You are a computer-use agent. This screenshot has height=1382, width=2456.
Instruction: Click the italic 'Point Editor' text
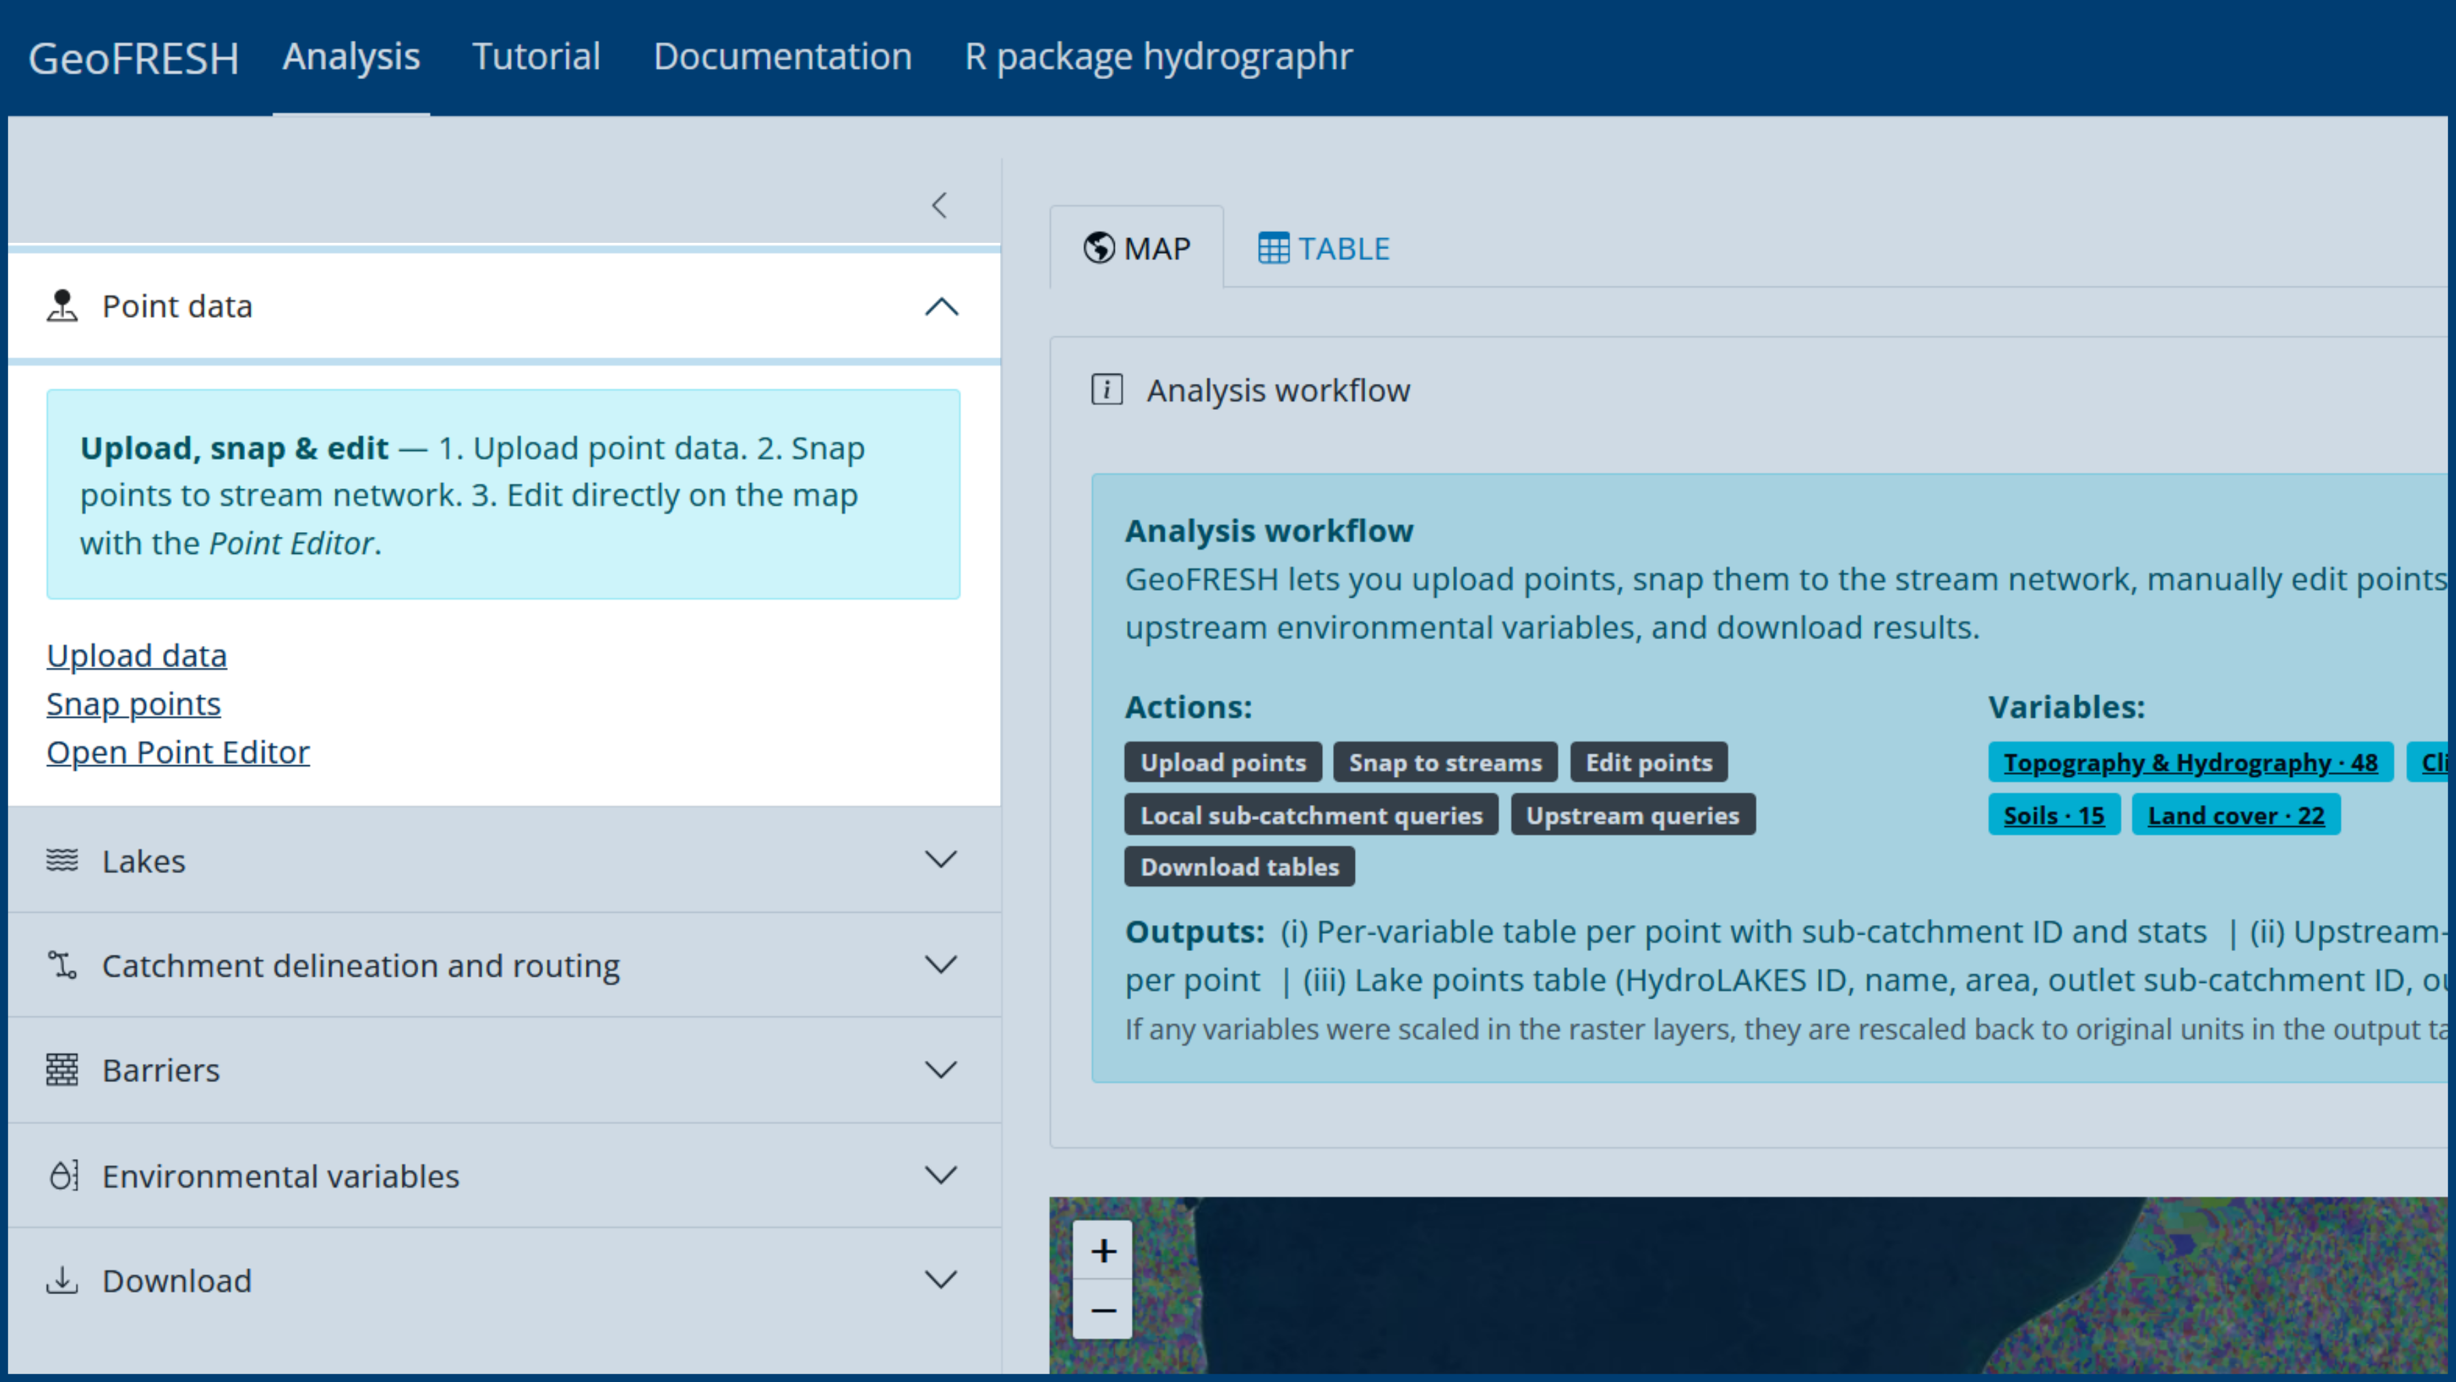coord(291,543)
